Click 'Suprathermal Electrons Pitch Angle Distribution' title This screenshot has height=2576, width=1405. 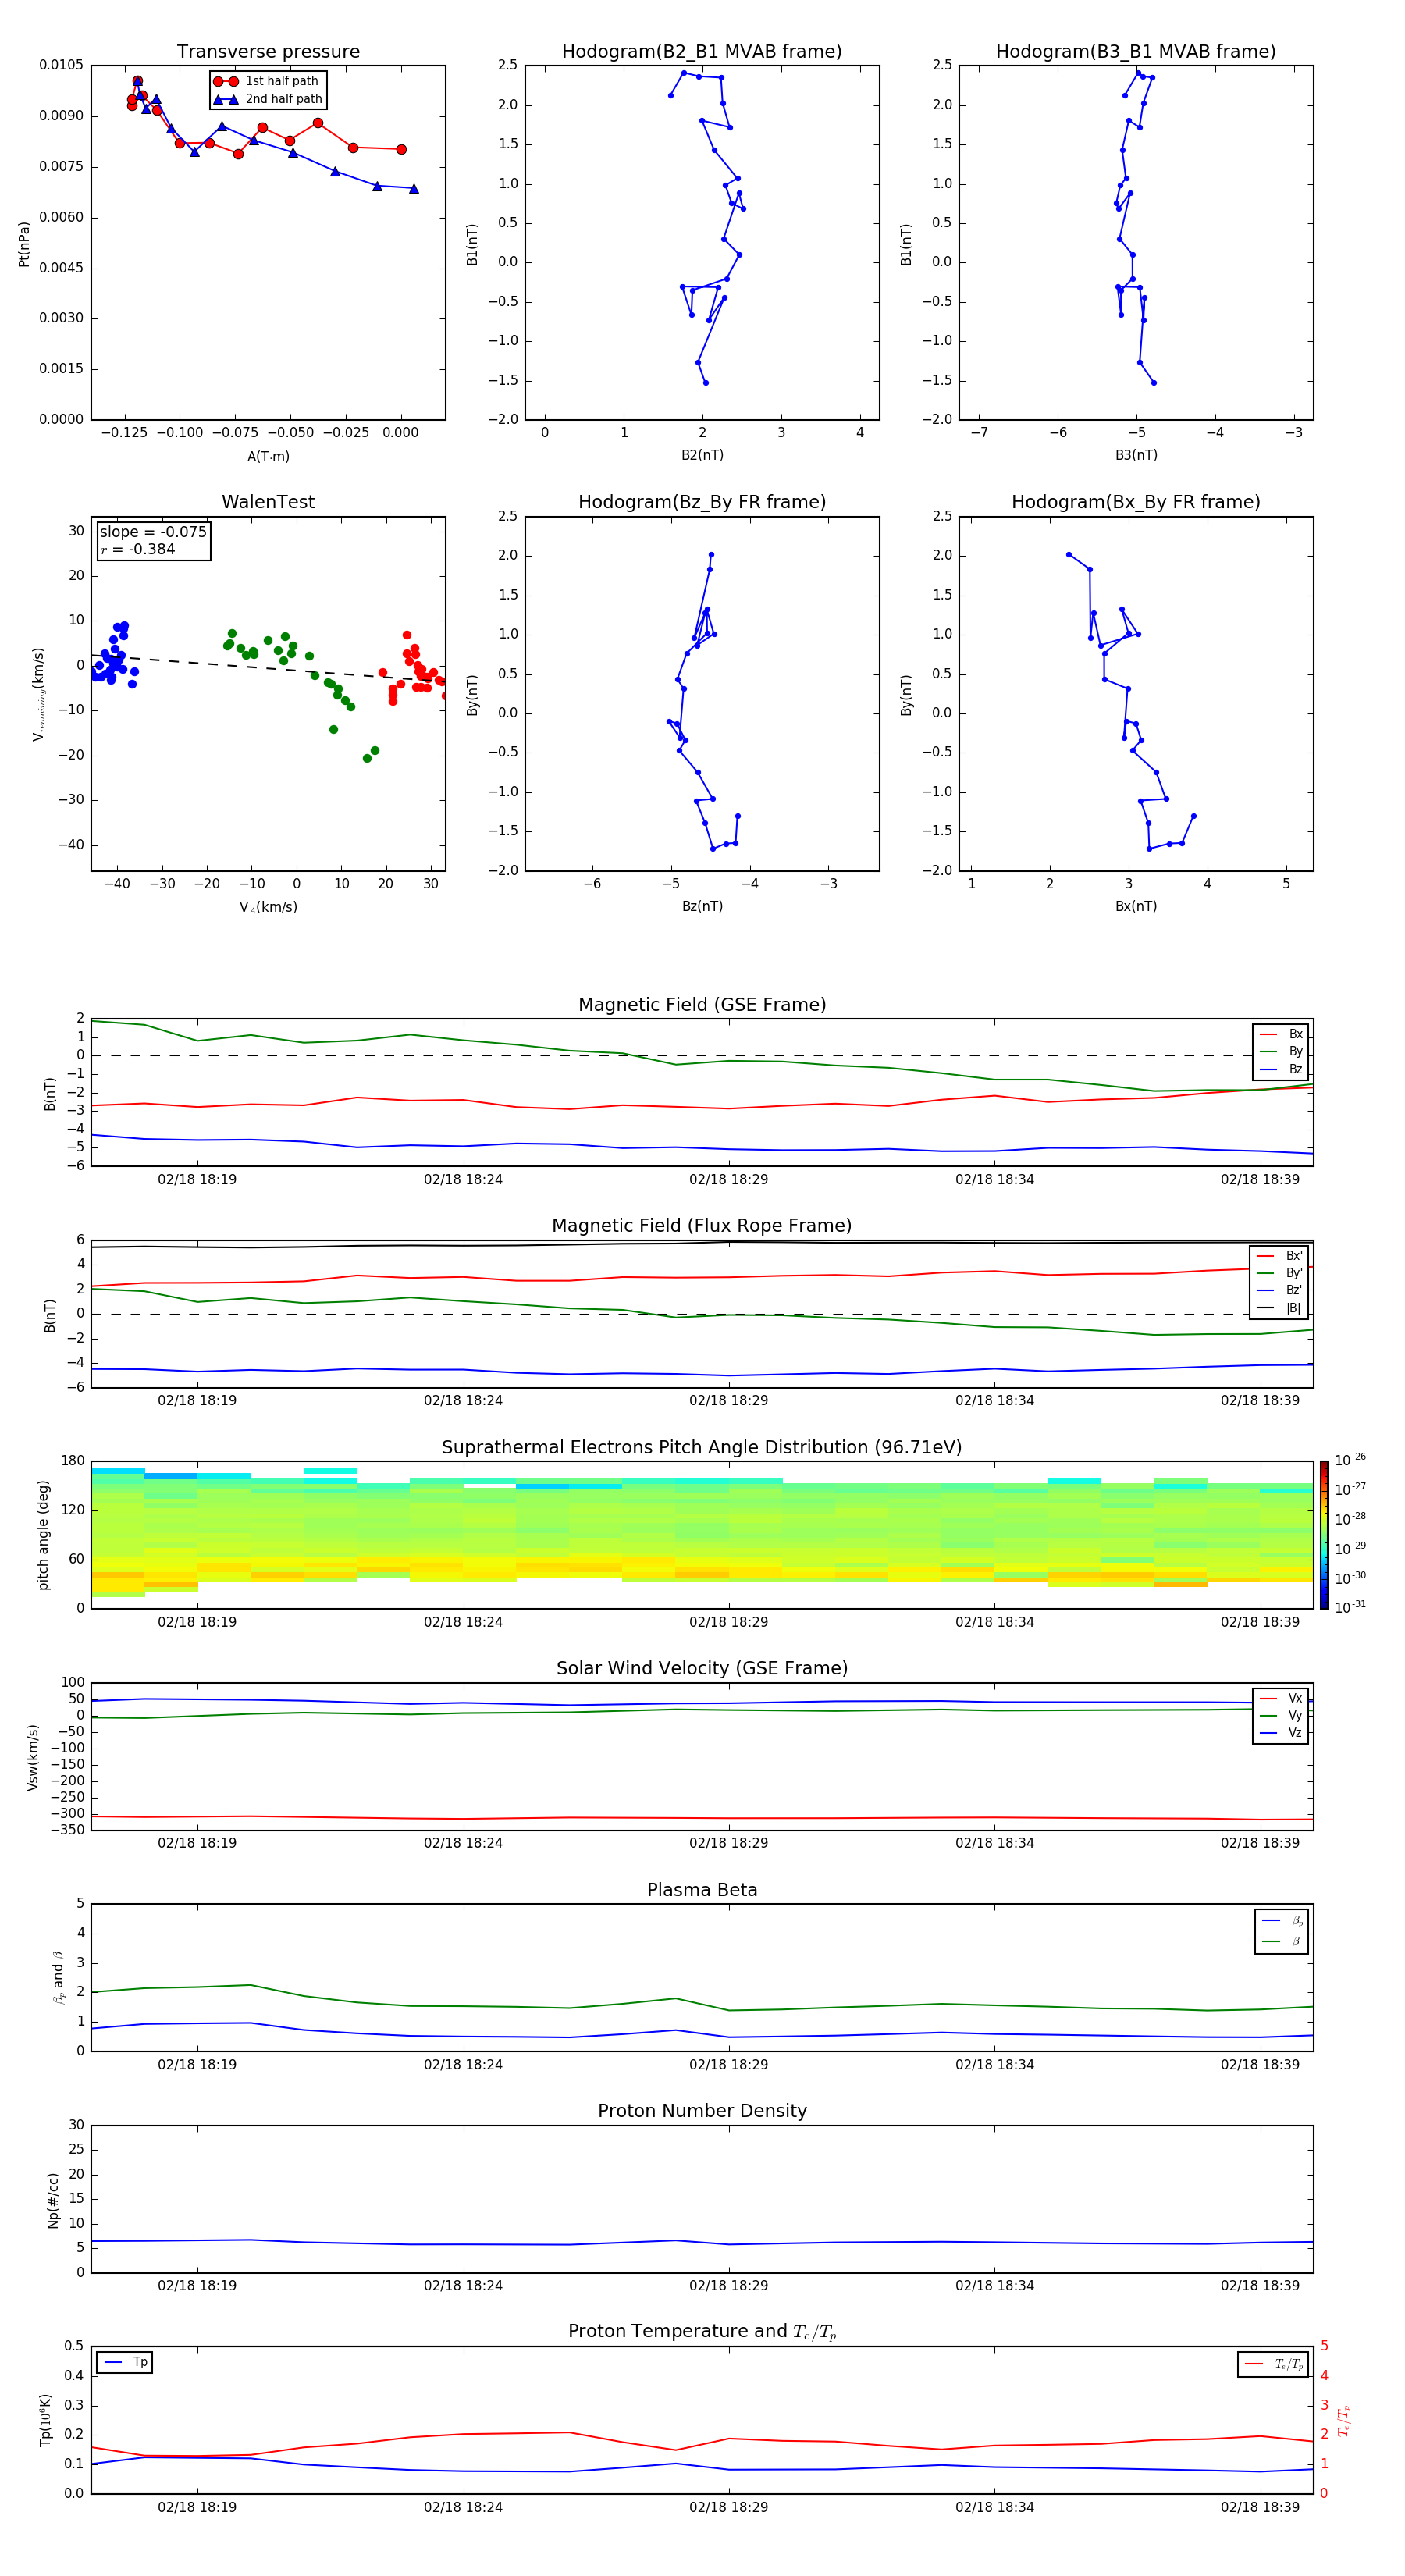pyautogui.click(x=702, y=1448)
